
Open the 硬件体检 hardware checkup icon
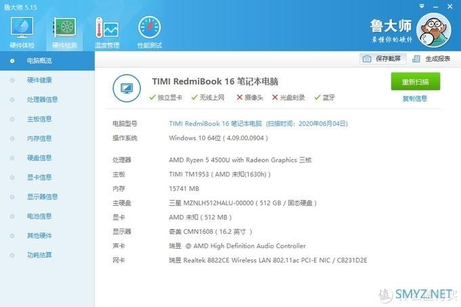click(22, 30)
